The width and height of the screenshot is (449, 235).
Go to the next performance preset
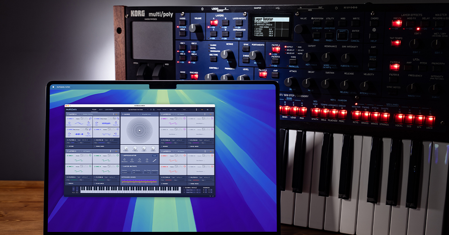coord(126,110)
